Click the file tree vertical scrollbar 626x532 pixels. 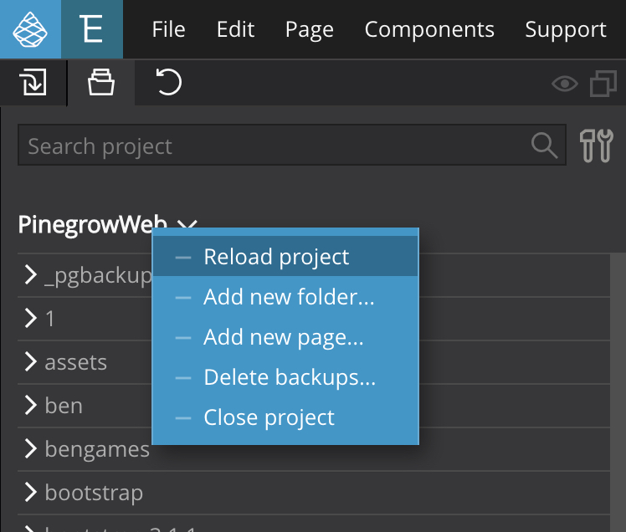click(618, 392)
